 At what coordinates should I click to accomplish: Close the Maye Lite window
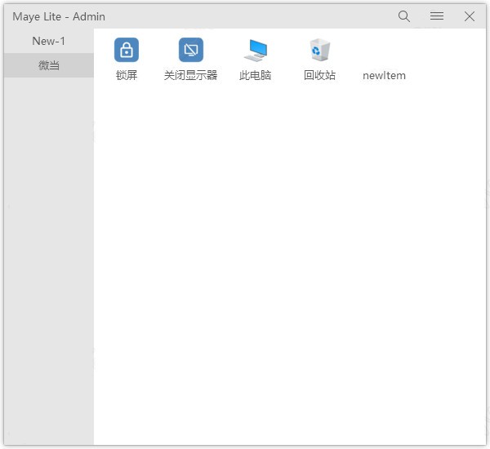tap(469, 16)
